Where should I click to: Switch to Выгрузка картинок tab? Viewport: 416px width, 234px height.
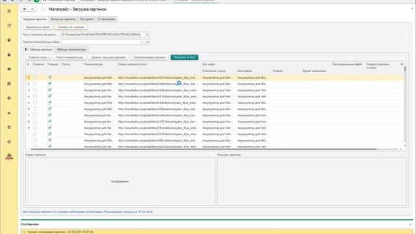click(63, 19)
